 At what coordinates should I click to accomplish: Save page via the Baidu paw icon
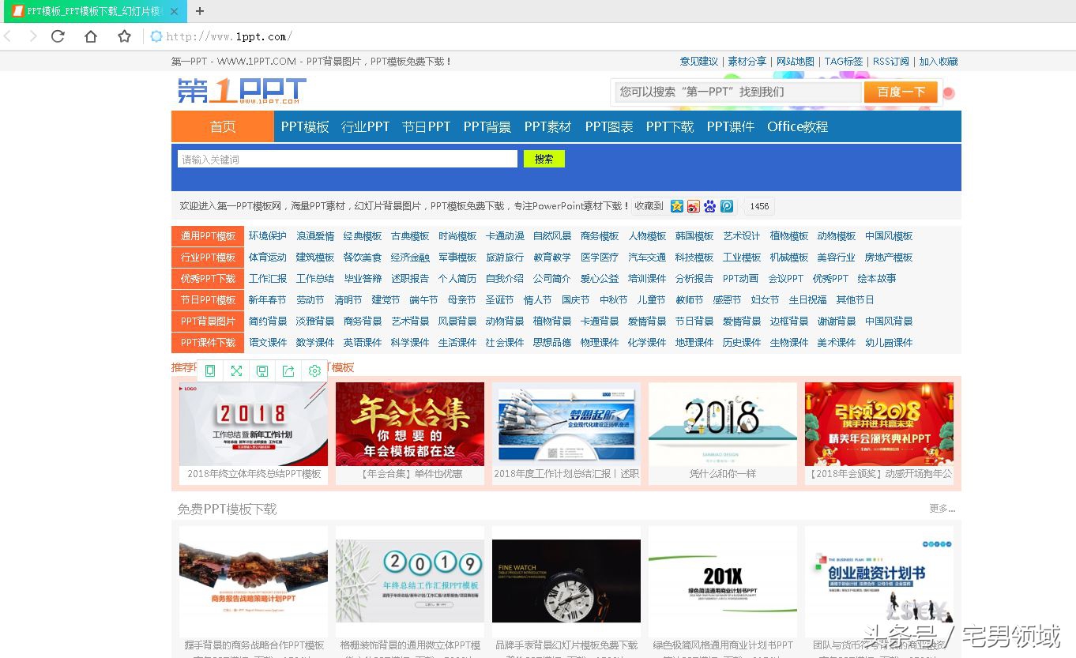[x=709, y=206]
